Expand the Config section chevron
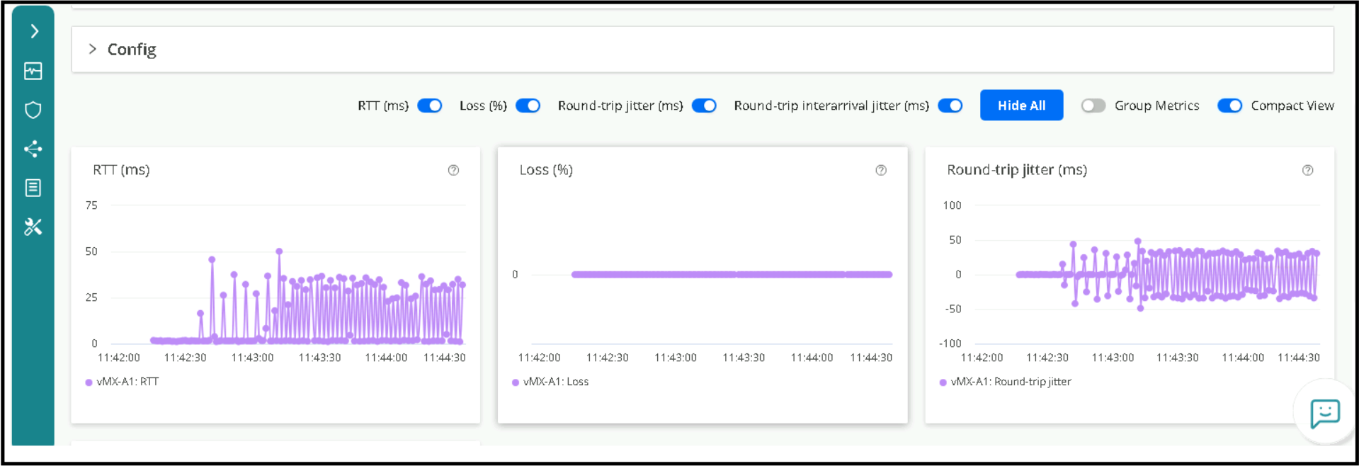Viewport: 1359px width, 466px height. coord(92,49)
